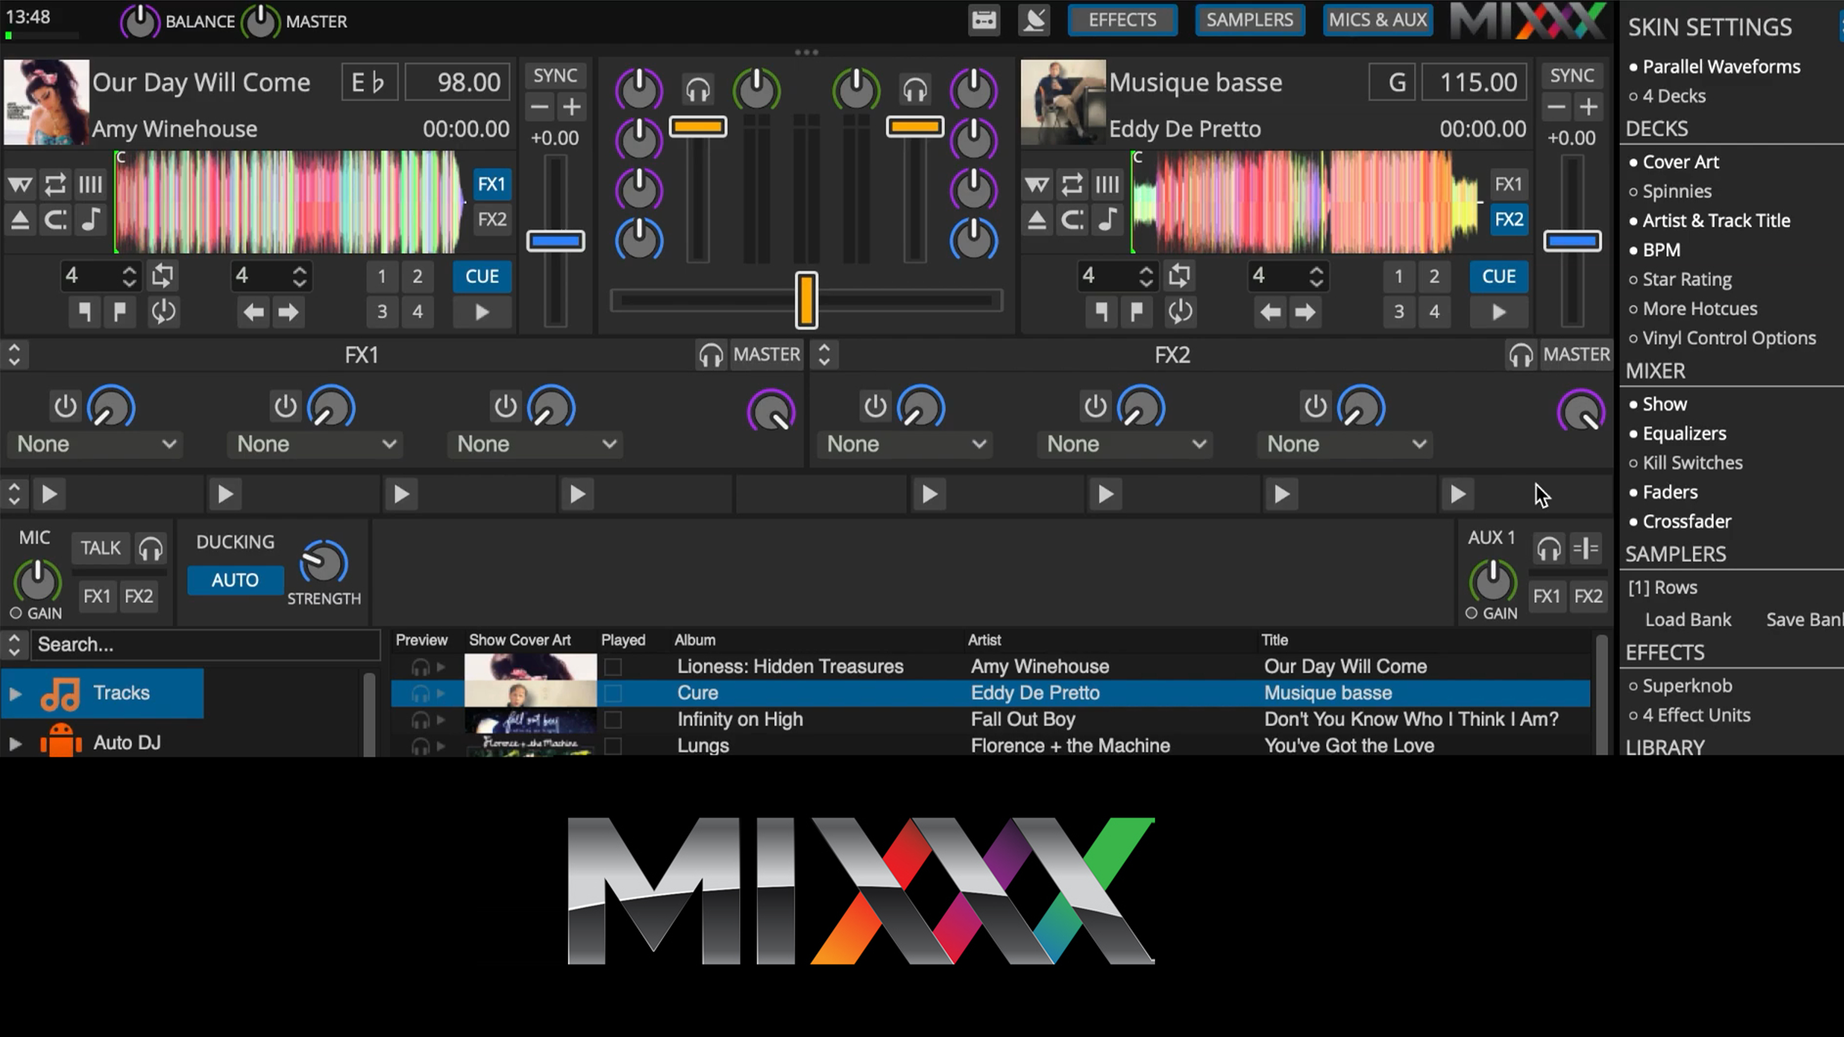This screenshot has height=1037, width=1844.
Task: Open second effect dropdown in FX1 unit
Action: [315, 444]
